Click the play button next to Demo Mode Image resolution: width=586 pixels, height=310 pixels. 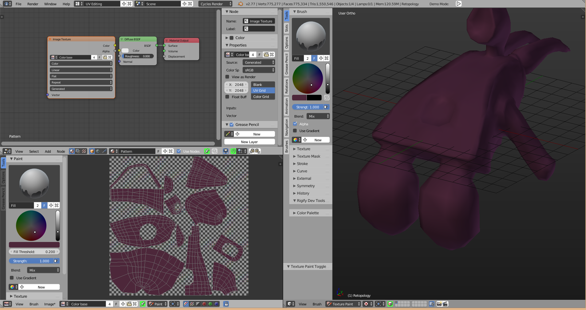pyautogui.click(x=458, y=4)
